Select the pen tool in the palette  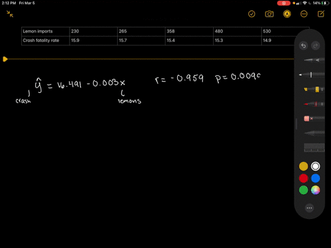tap(314, 60)
